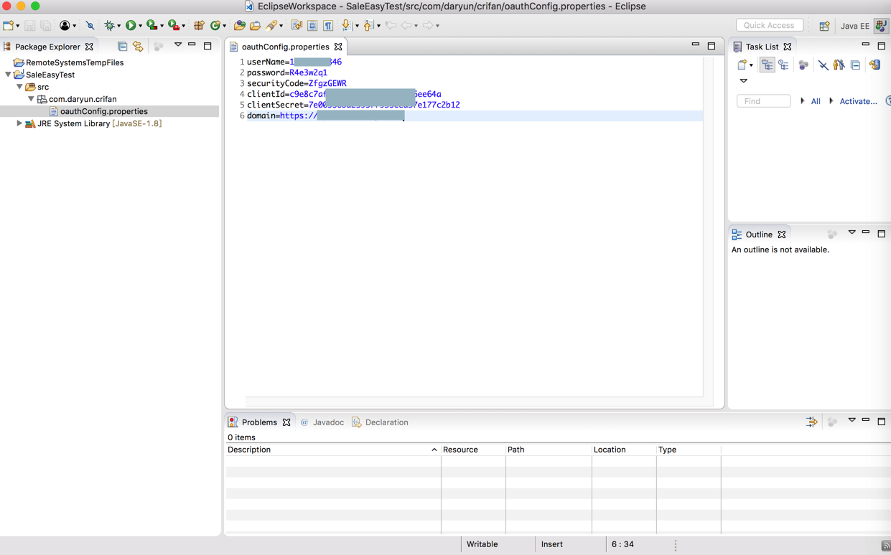Viewport: 891px width, 555px height.
Task: Click the Quick Access search field
Action: 768,25
